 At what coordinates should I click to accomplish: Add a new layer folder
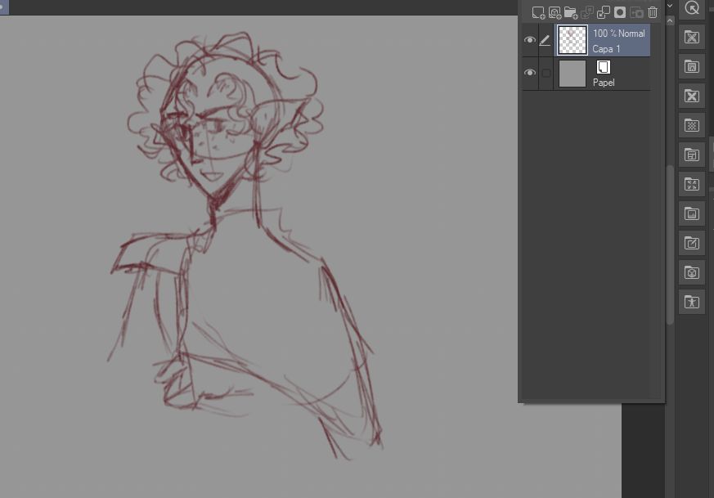pos(571,13)
